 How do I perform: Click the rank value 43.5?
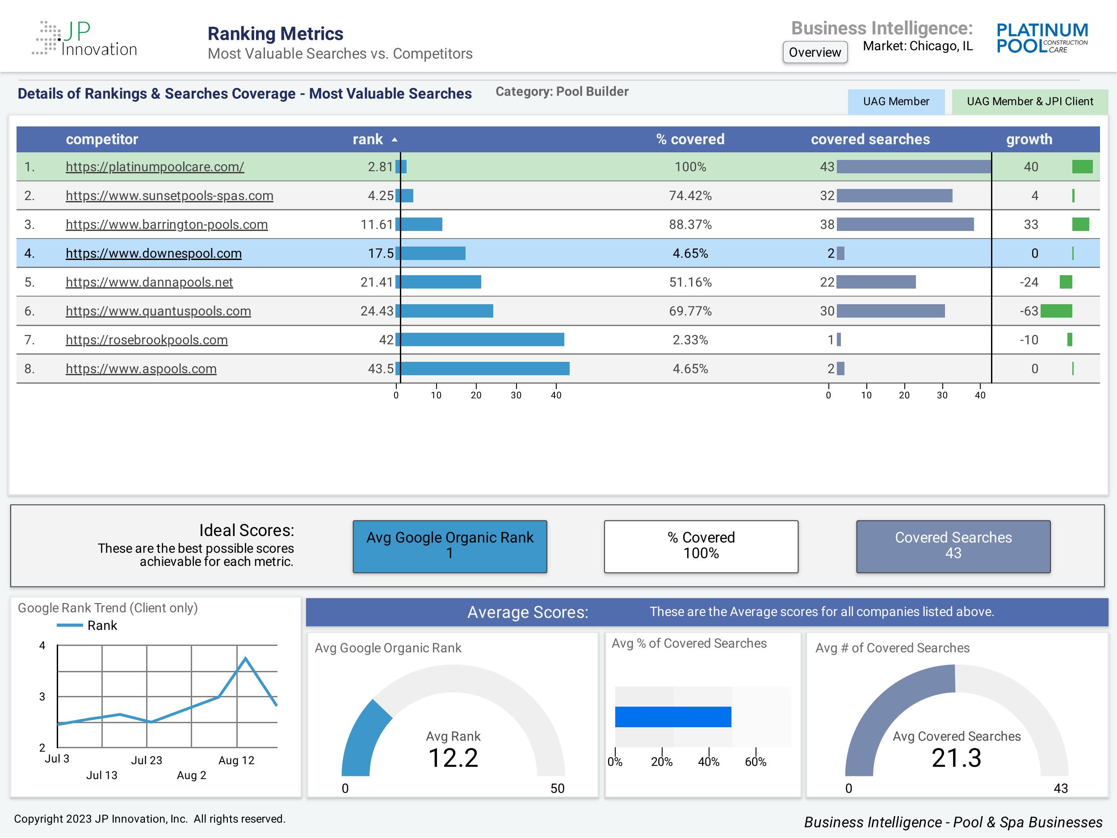pyautogui.click(x=380, y=368)
